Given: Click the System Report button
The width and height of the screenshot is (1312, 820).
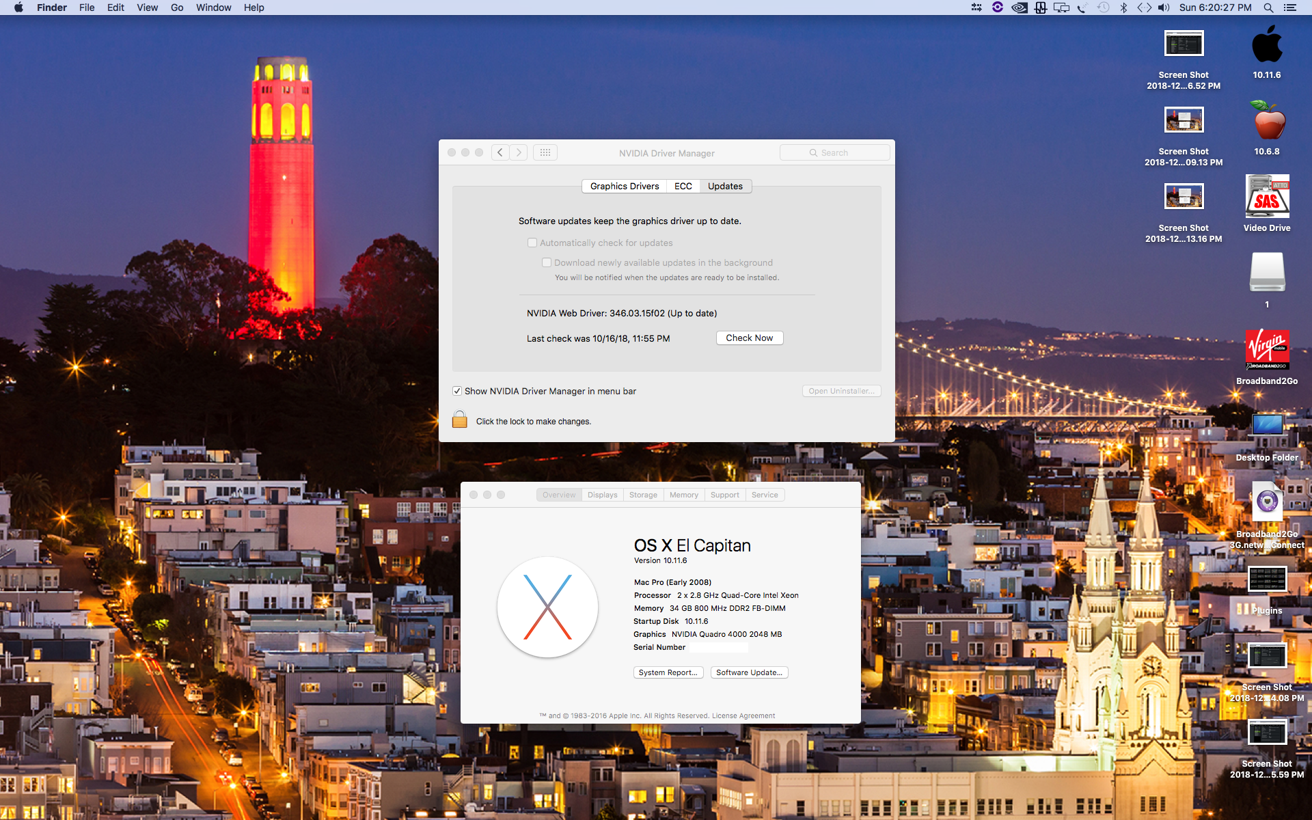Looking at the screenshot, I should (668, 672).
